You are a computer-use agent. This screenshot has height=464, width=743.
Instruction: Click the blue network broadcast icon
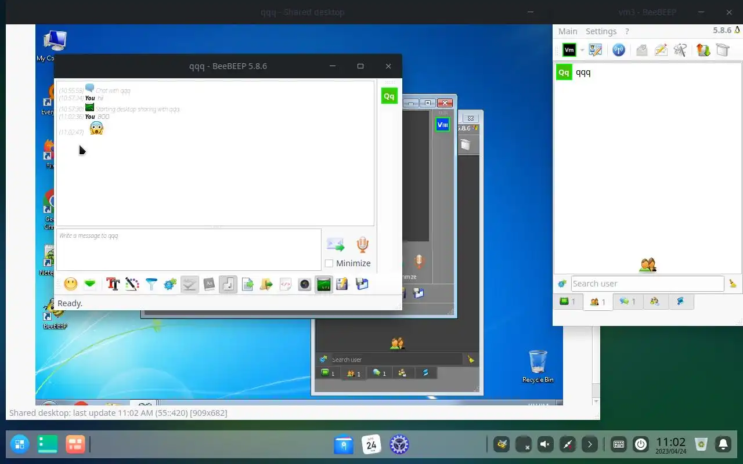click(x=619, y=50)
